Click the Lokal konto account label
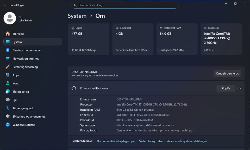 25,20
